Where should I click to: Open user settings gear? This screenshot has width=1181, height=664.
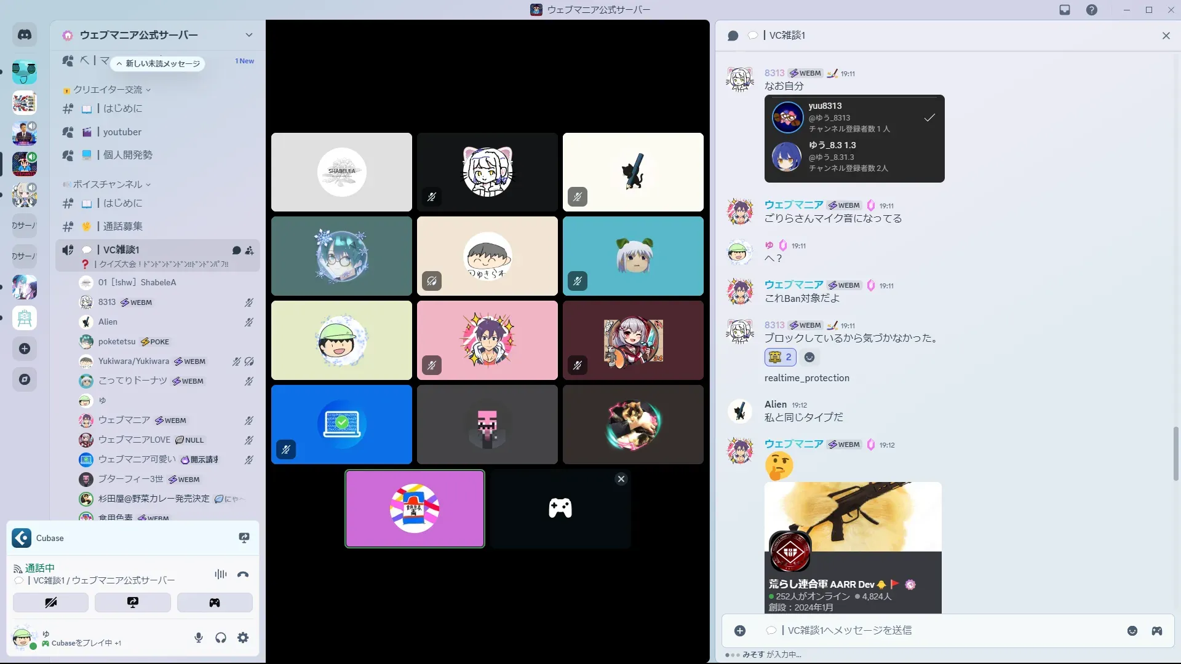click(243, 638)
